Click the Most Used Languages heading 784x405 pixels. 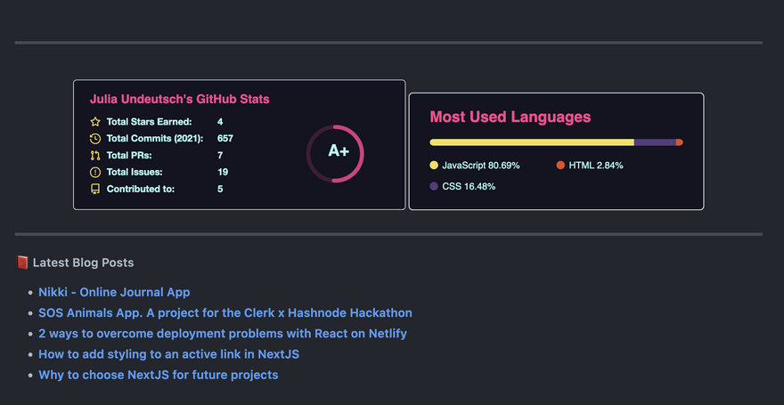(x=510, y=117)
